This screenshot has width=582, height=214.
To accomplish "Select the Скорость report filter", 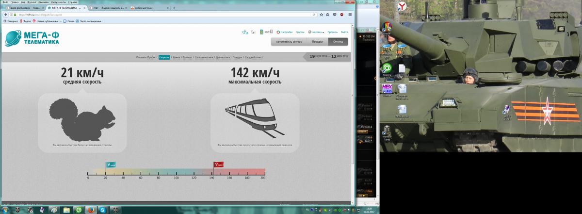I will (164, 57).
